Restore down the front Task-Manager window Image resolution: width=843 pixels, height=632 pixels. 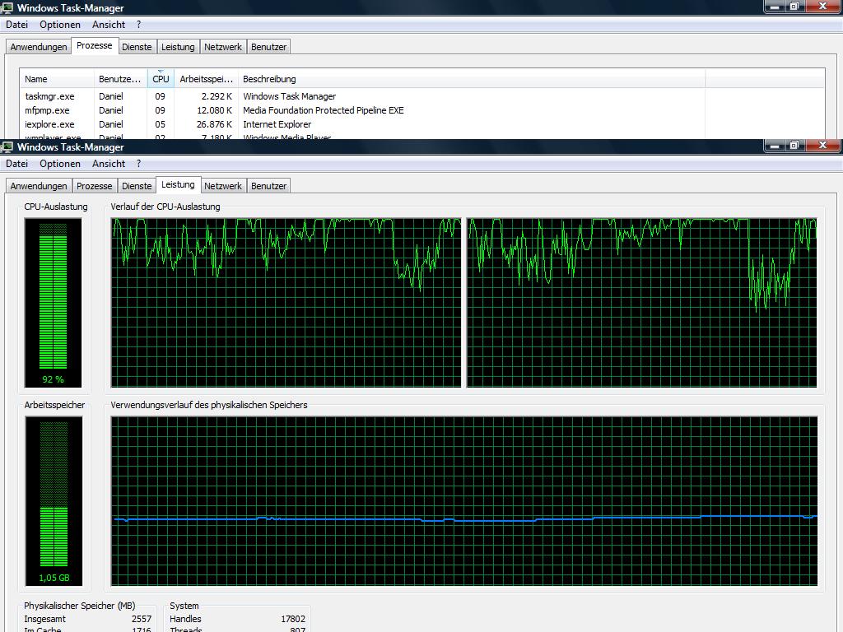click(x=794, y=146)
